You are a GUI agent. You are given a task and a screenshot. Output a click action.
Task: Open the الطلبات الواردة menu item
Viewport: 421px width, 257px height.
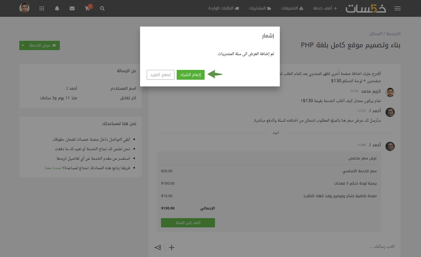(x=224, y=8)
